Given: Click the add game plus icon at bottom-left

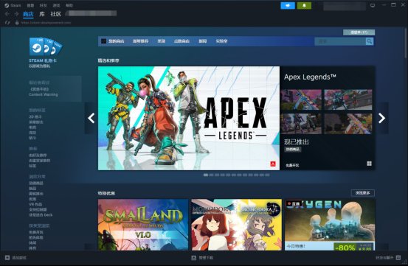Looking at the screenshot, I should (7, 258).
